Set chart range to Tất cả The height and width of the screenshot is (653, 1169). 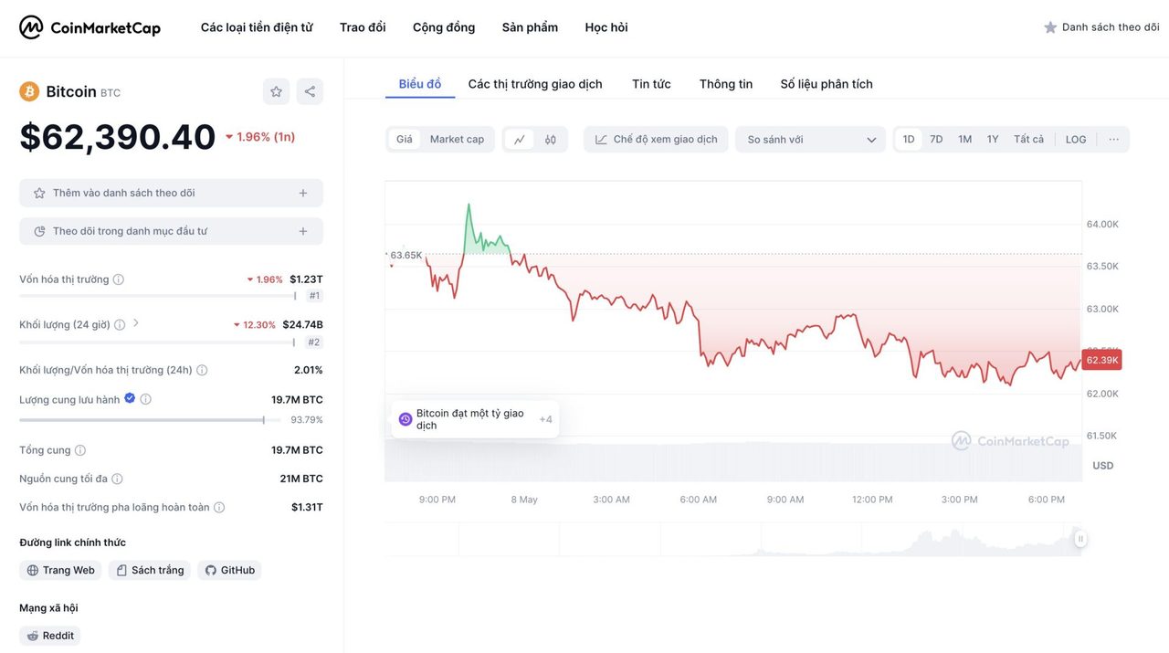click(x=1028, y=140)
